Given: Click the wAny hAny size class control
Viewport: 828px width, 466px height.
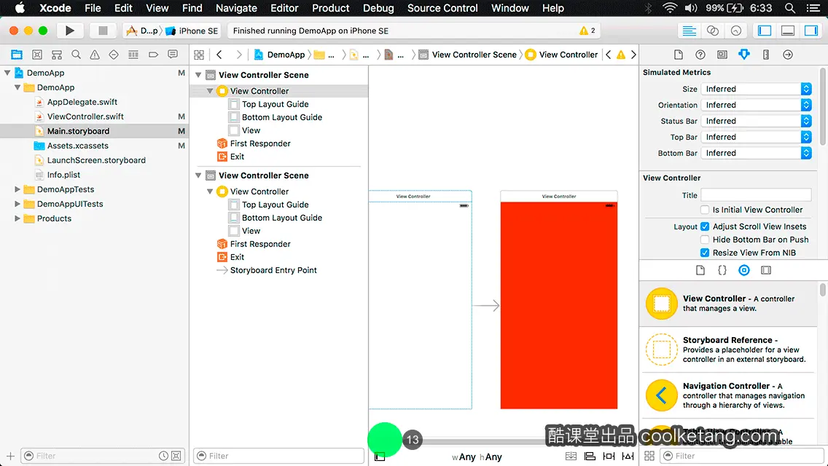Looking at the screenshot, I should 477,457.
